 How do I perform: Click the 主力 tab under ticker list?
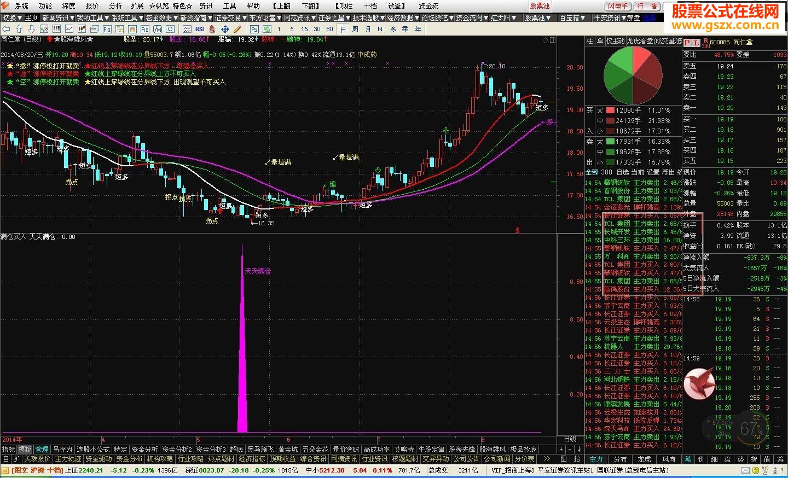[x=596, y=459]
